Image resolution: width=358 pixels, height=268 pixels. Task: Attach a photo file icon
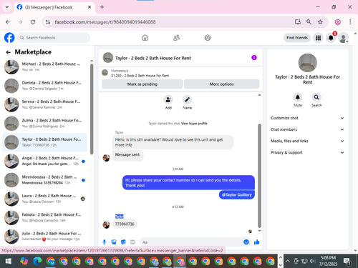114,242
